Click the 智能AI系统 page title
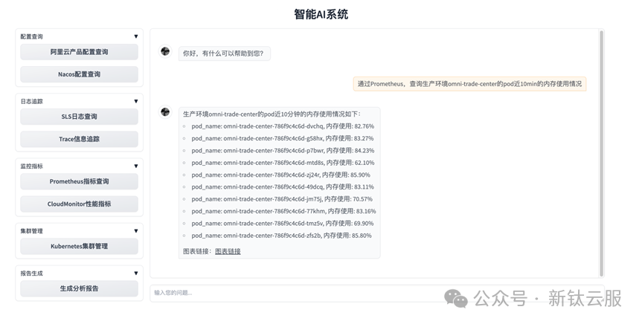This screenshot has width=642, height=324. click(321, 14)
